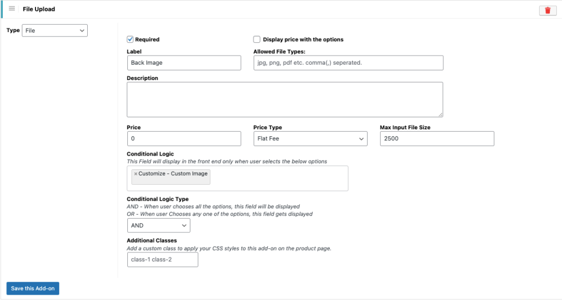Image resolution: width=562 pixels, height=301 pixels.
Task: Click inside the Description text area
Action: click(x=284, y=99)
